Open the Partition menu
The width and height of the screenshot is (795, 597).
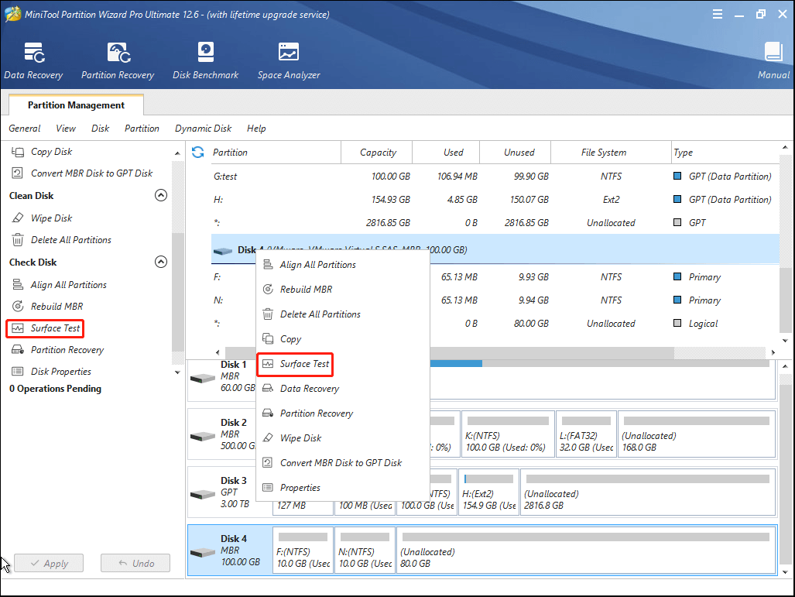click(x=142, y=129)
